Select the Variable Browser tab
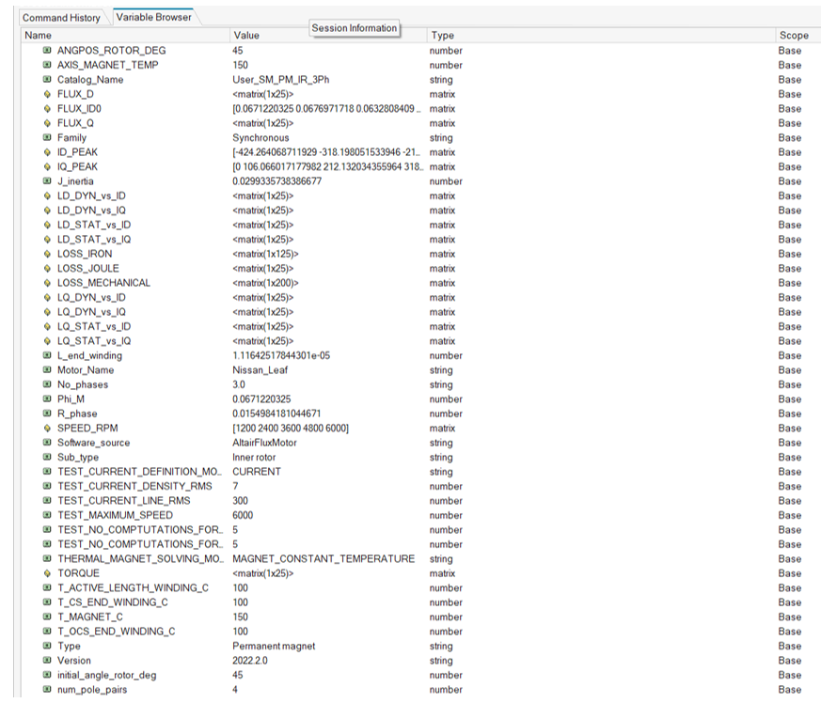The width and height of the screenshot is (821, 703). point(152,17)
